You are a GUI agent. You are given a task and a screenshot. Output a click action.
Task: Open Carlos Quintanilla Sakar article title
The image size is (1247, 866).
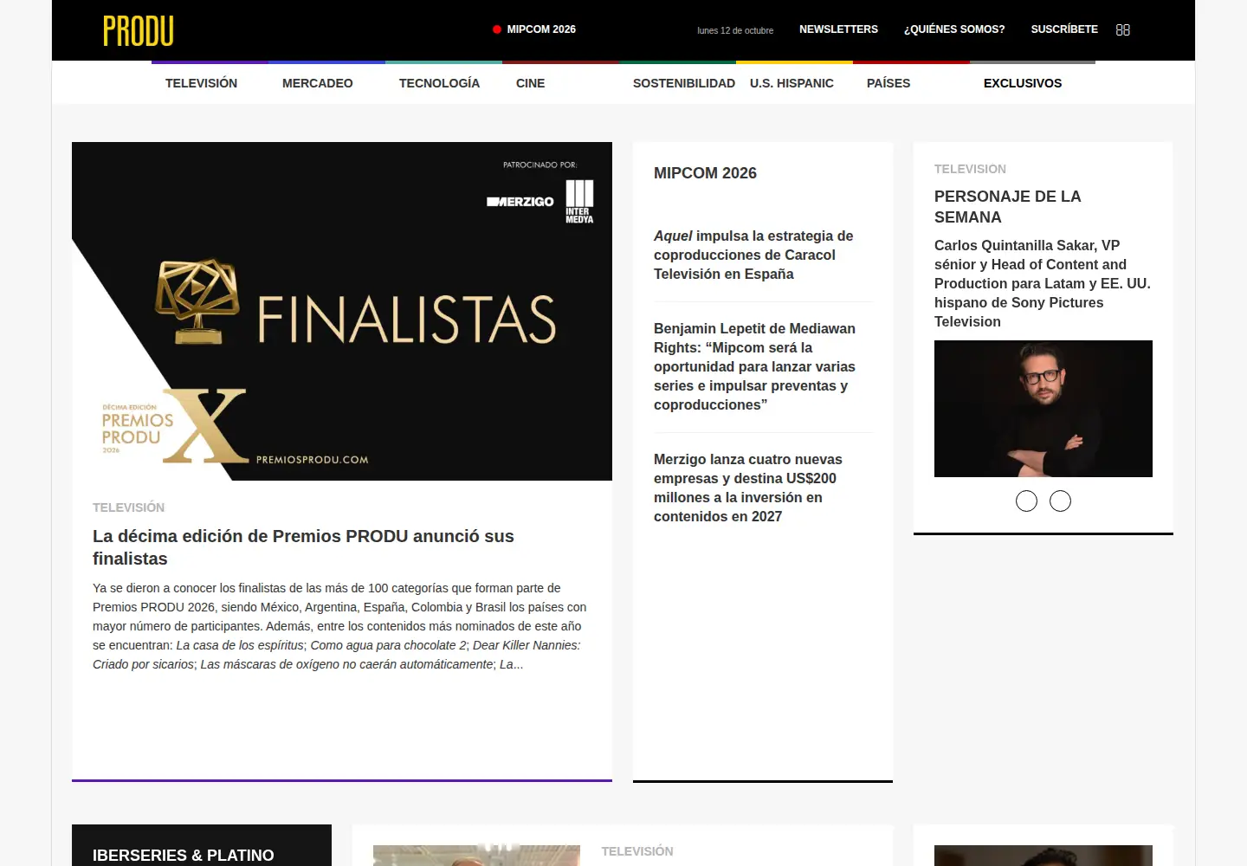point(1043,283)
